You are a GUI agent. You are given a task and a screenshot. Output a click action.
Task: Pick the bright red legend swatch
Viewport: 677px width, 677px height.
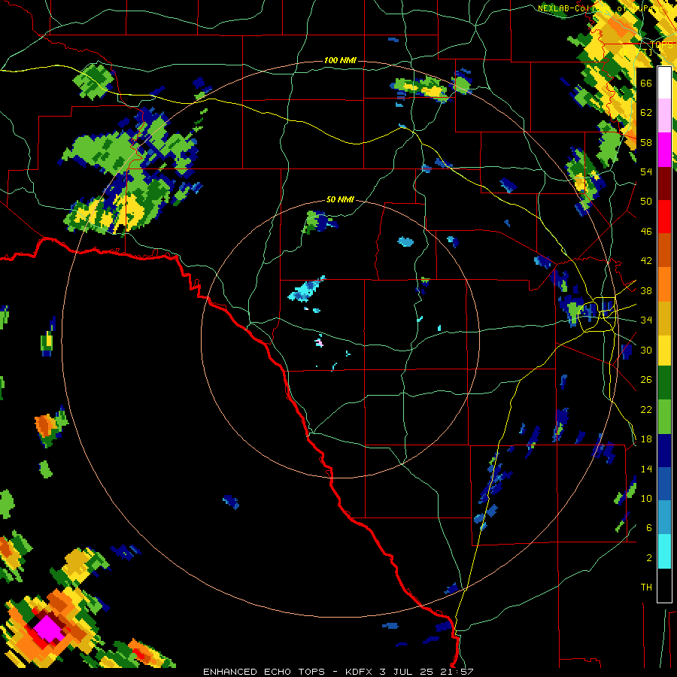point(664,217)
